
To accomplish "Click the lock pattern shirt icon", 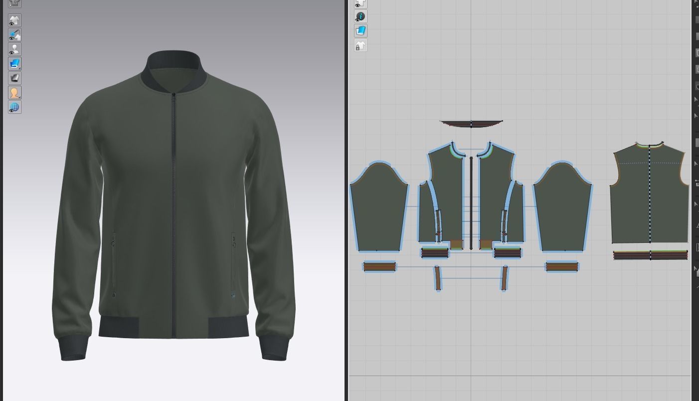I will [360, 46].
